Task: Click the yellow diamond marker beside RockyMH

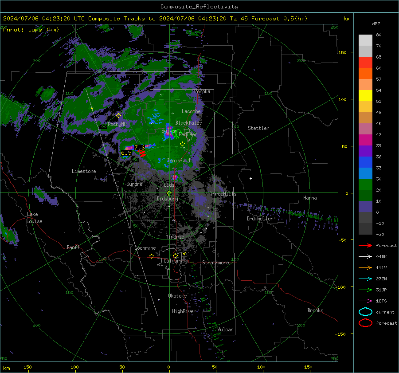Action: tap(118, 116)
